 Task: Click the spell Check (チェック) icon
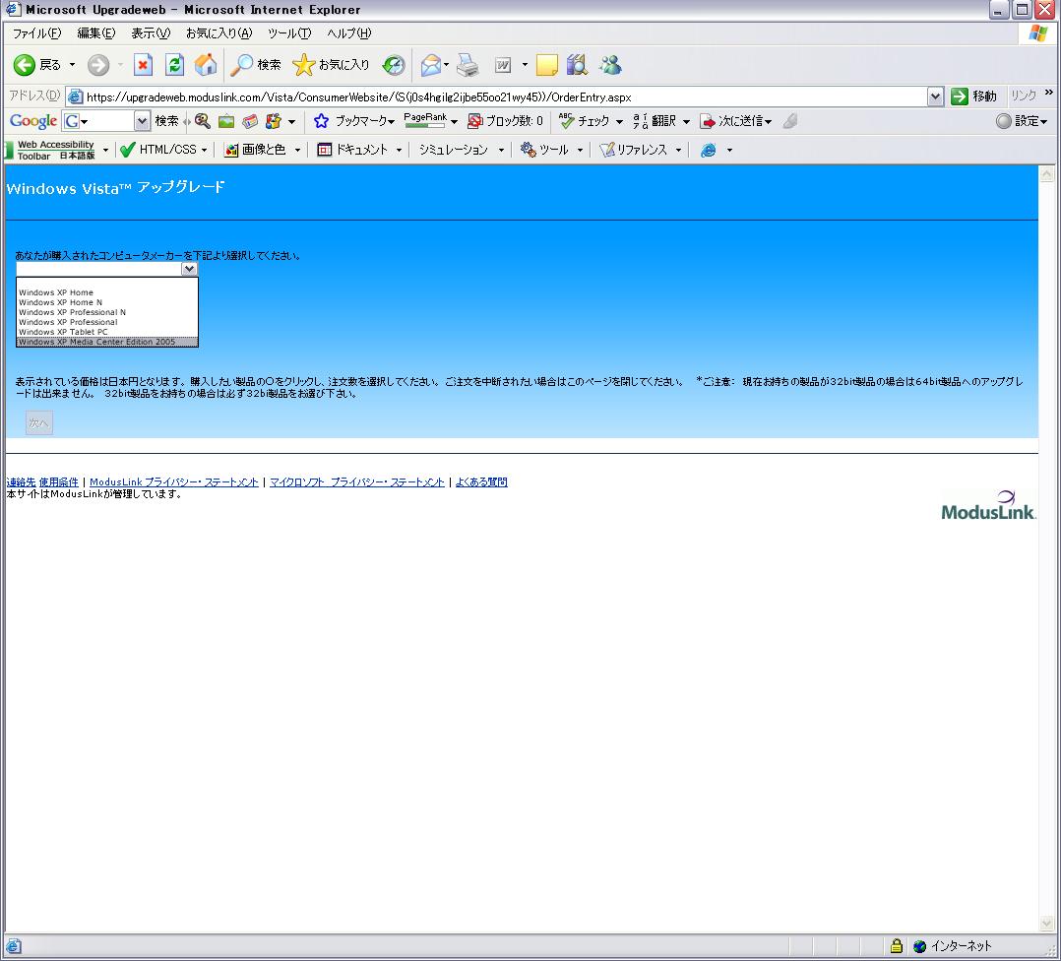tap(566, 121)
